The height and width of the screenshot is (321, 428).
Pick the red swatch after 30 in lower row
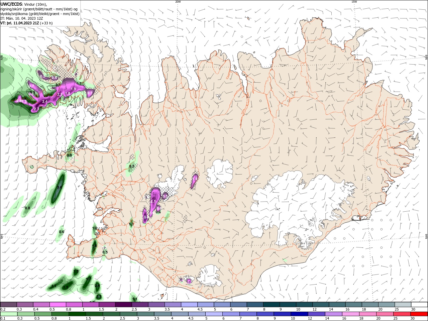click(x=419, y=314)
